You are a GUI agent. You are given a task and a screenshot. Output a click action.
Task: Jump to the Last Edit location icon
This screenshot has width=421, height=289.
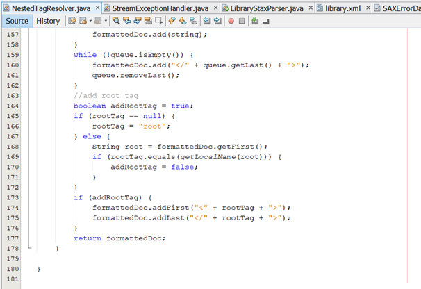[x=72, y=21]
